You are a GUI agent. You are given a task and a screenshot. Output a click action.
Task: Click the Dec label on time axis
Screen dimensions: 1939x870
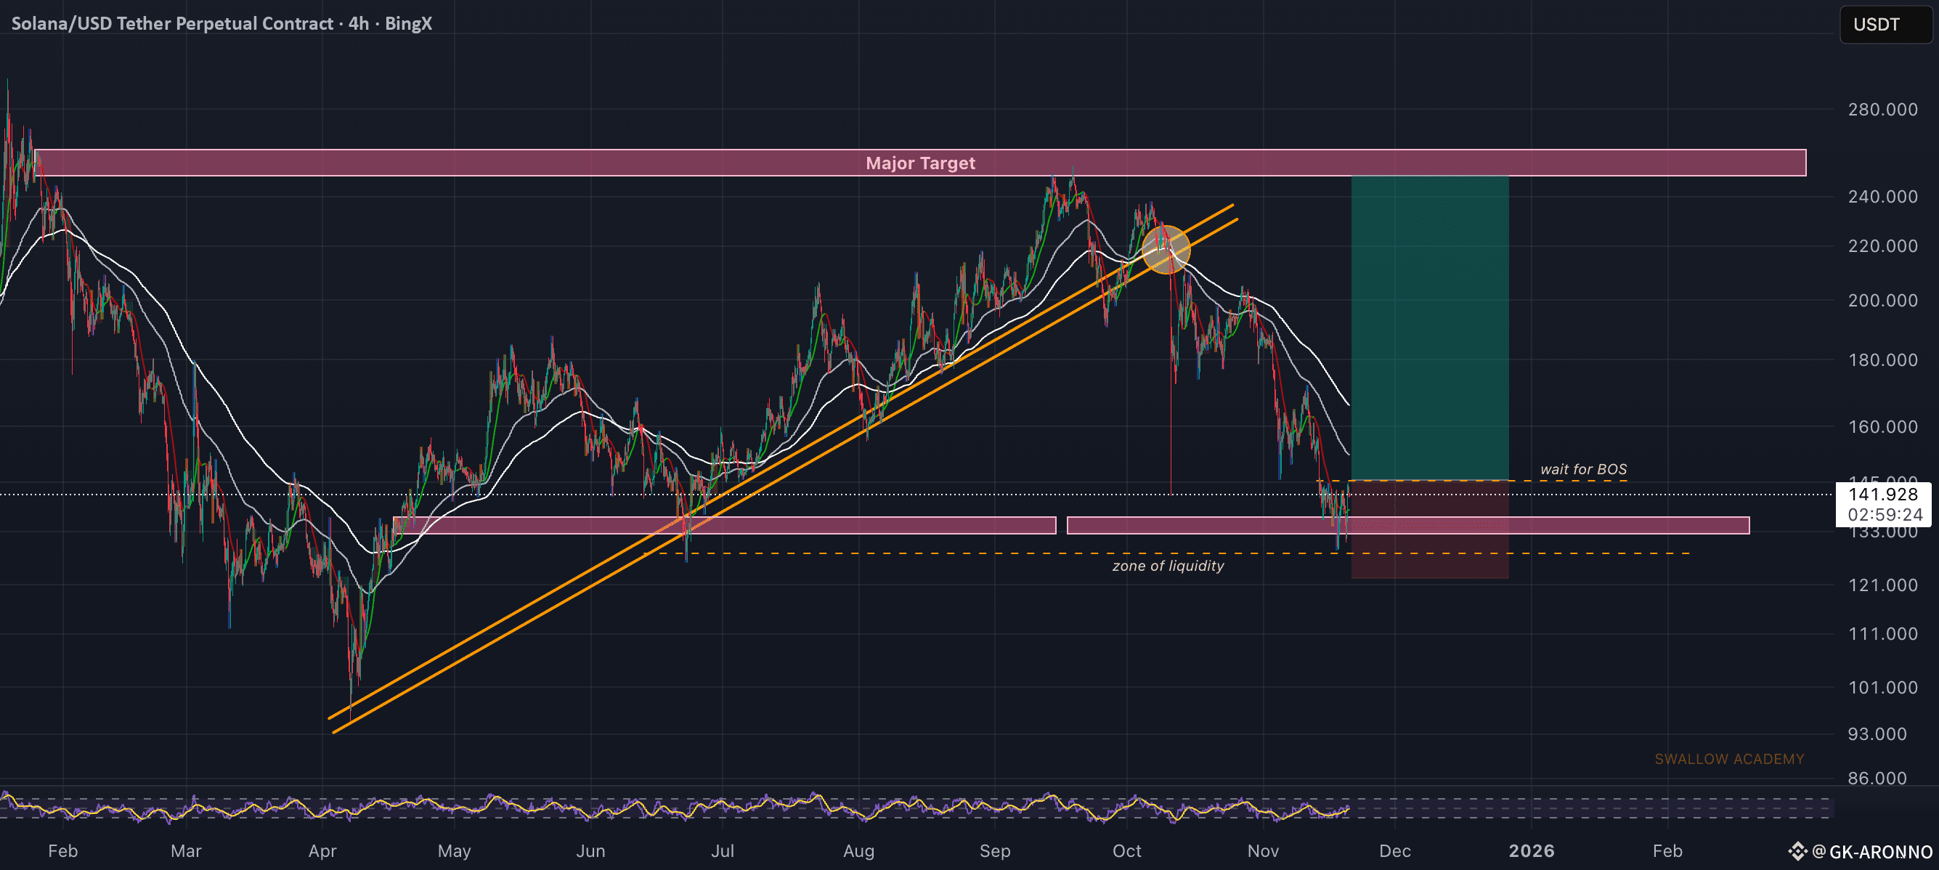(x=1394, y=850)
